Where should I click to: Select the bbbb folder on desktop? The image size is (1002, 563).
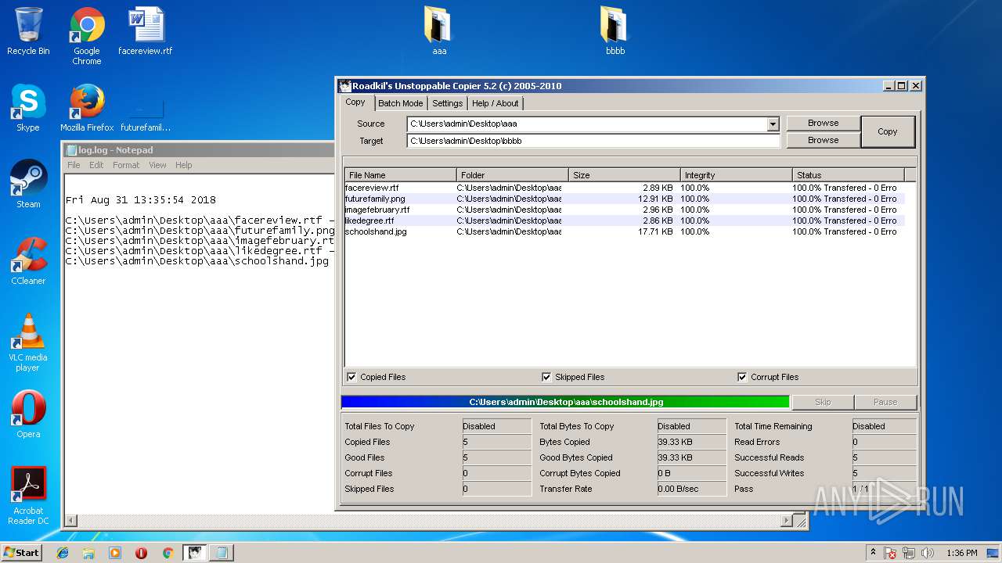[615, 31]
